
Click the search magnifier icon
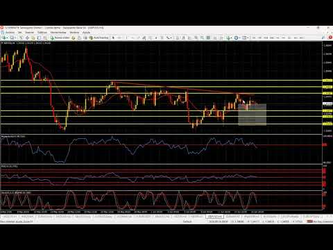[323, 37]
